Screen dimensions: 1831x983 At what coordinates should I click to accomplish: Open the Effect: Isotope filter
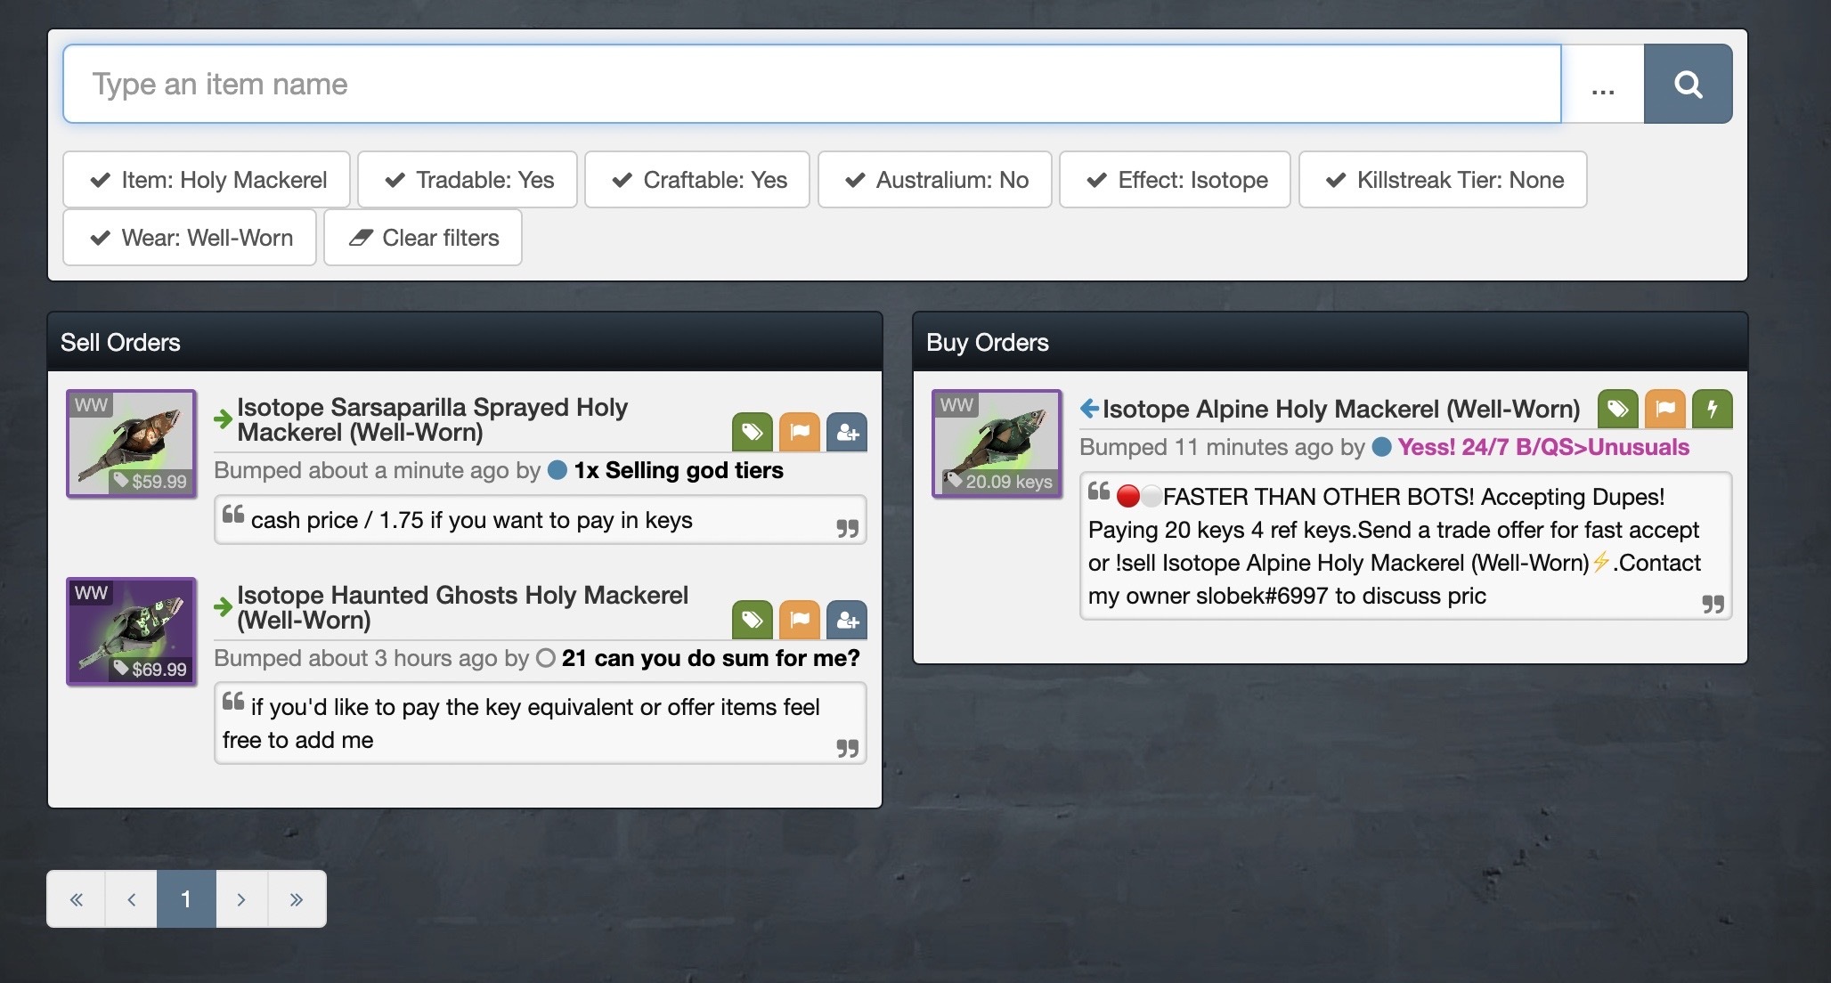[x=1175, y=180]
